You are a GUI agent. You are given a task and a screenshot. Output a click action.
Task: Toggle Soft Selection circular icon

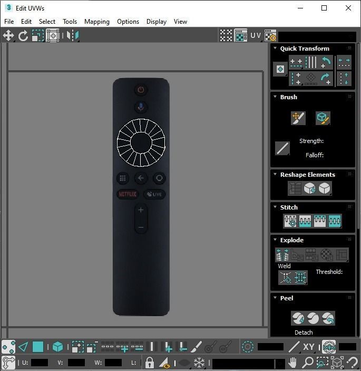point(248,347)
